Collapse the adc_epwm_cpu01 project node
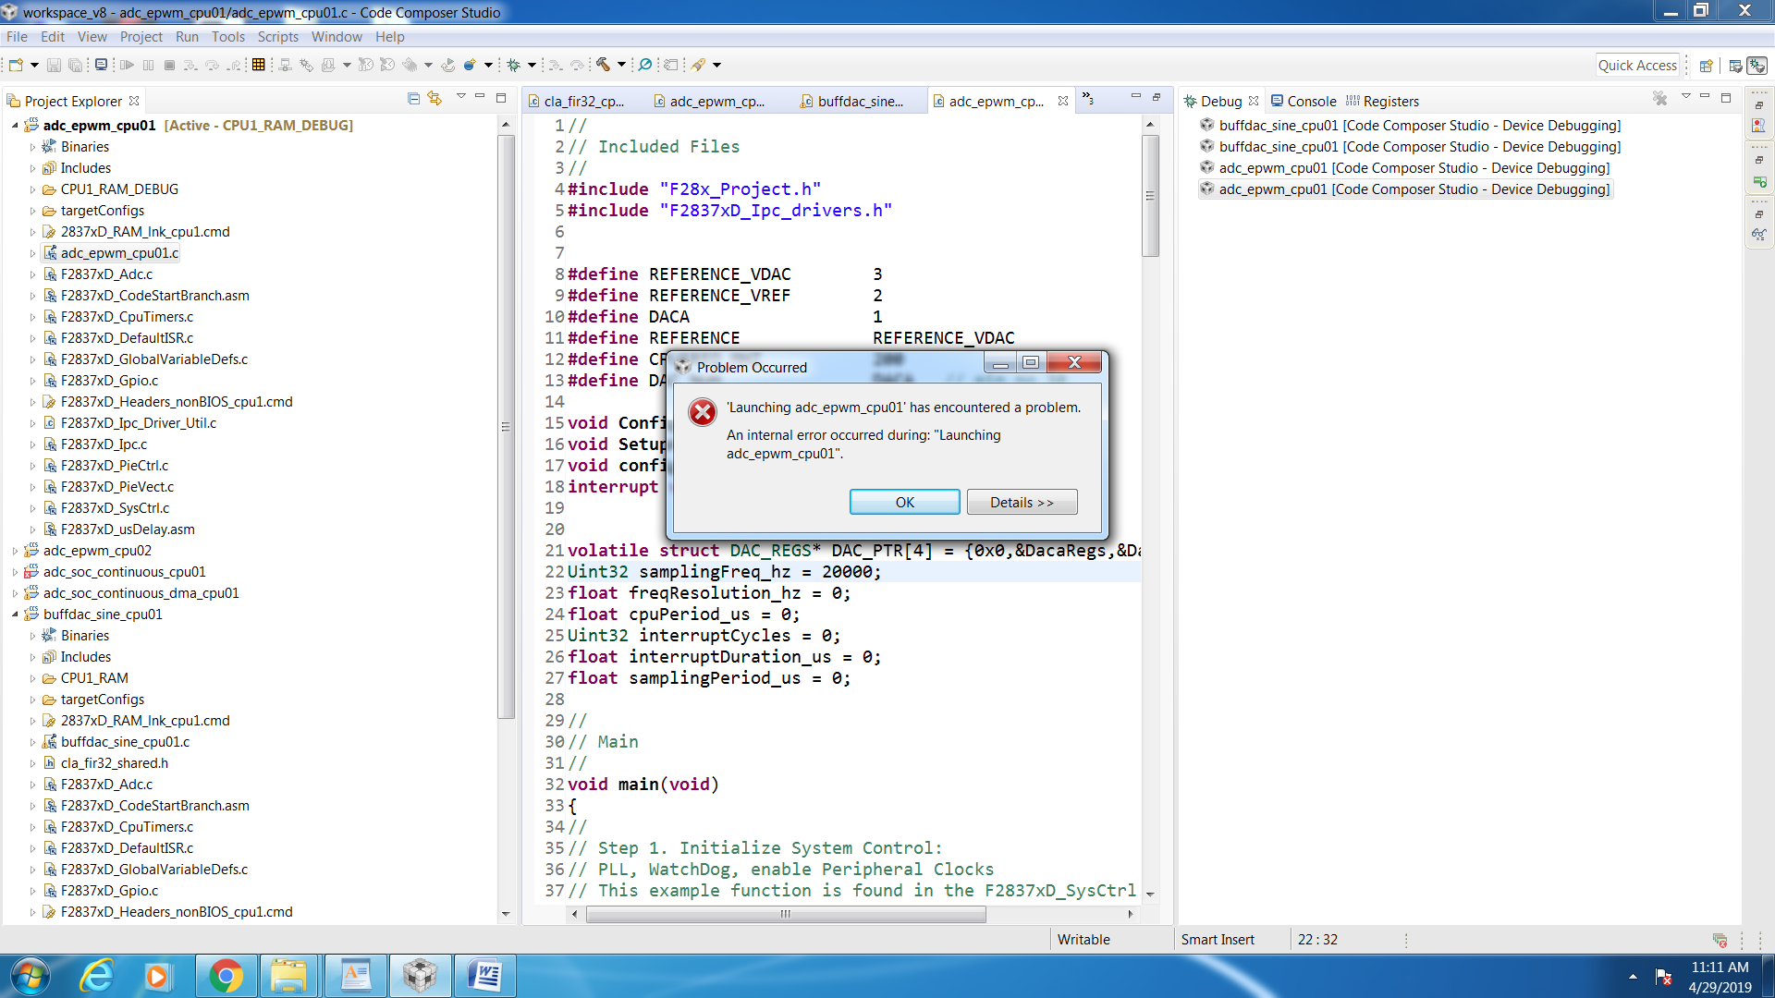 click(x=15, y=126)
